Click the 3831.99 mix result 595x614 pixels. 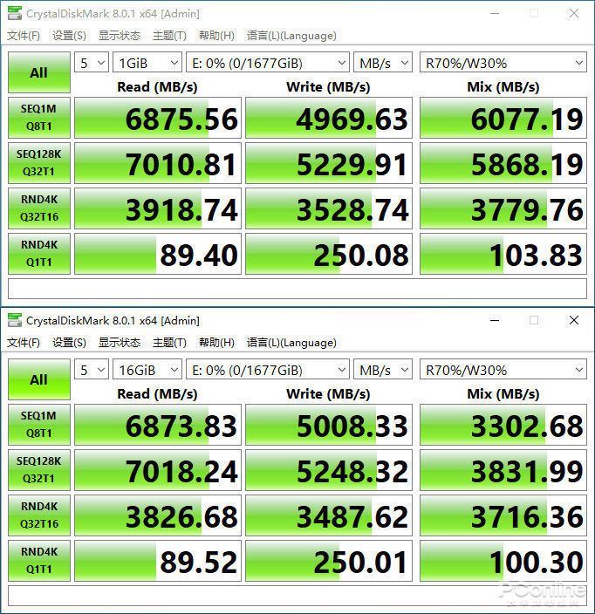pyautogui.click(x=503, y=470)
